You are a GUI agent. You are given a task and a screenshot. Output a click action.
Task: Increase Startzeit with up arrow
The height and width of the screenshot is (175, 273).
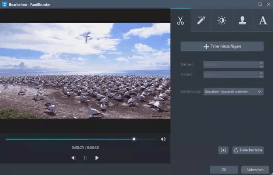(261, 63)
